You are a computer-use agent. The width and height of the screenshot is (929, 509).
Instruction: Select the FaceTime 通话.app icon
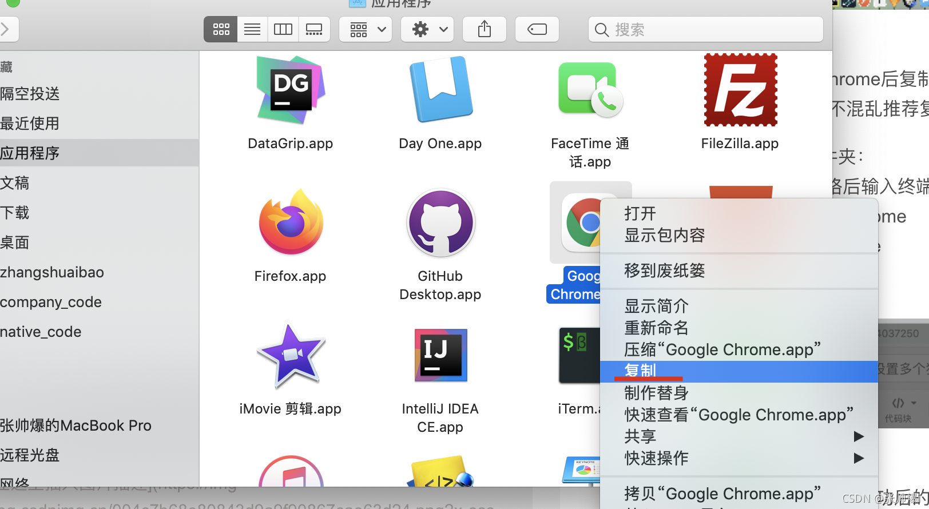pyautogui.click(x=590, y=89)
